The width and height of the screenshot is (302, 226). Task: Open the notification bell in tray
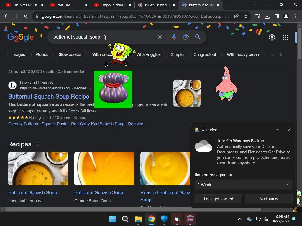point(294,219)
